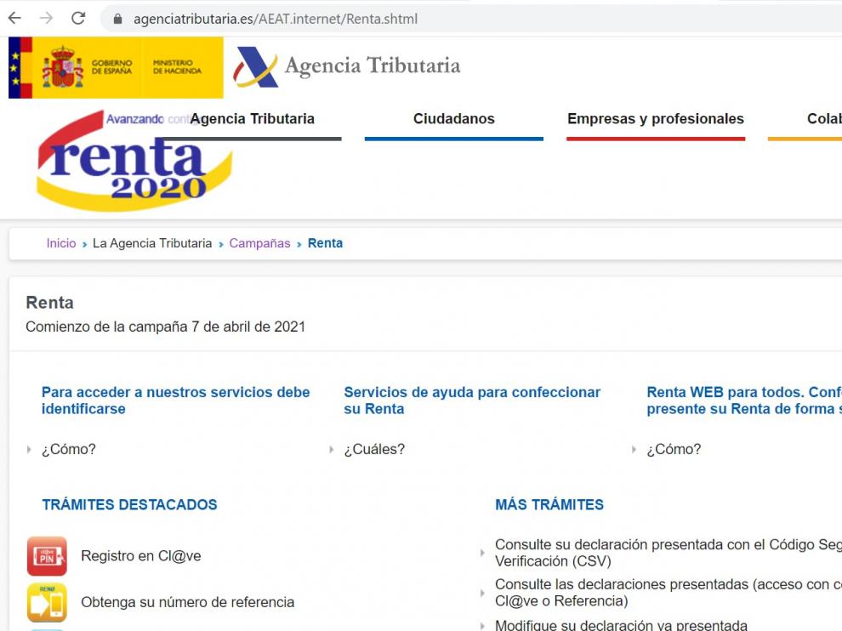Viewport: 842px width, 631px height.
Task: Open the Agencia Tributaria navigation tab
Action: [x=253, y=119]
